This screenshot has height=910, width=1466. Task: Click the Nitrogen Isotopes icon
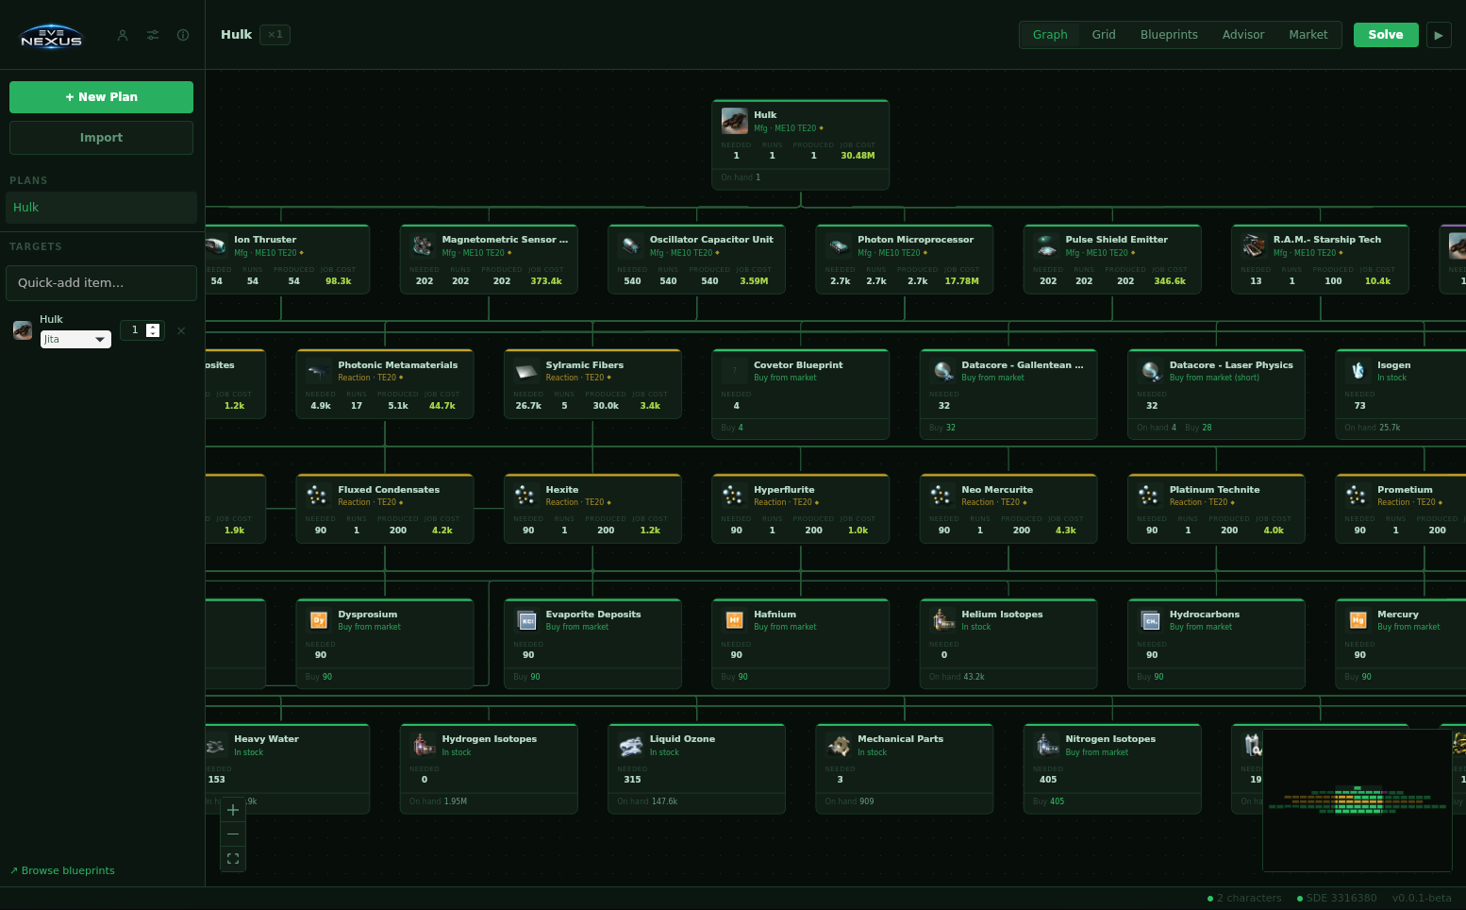click(x=1046, y=745)
